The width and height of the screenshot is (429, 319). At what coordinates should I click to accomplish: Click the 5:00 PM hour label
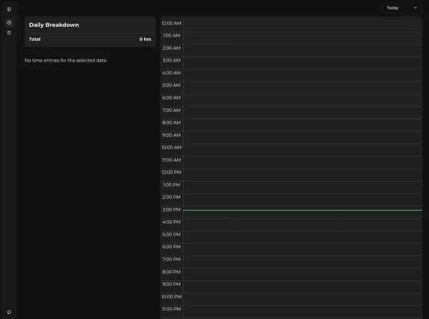click(x=171, y=235)
